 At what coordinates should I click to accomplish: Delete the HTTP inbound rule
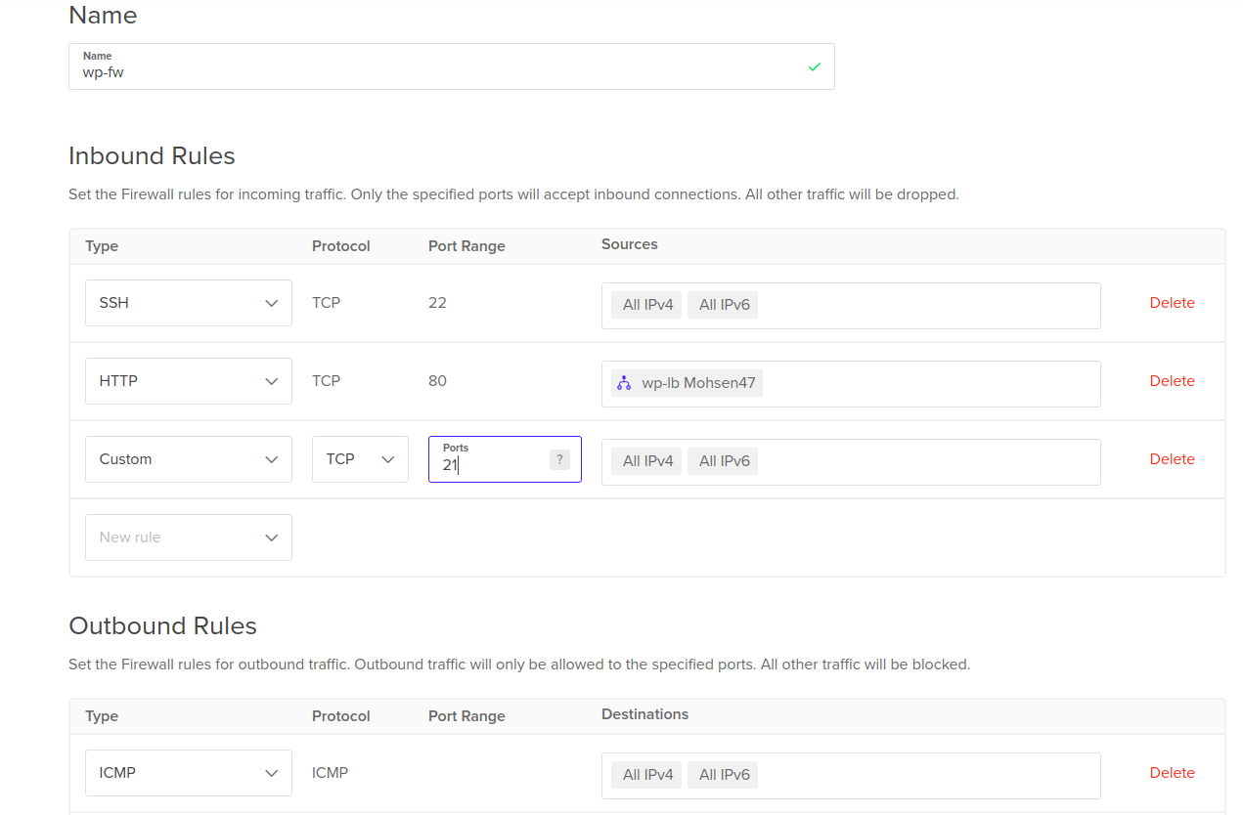click(1172, 381)
